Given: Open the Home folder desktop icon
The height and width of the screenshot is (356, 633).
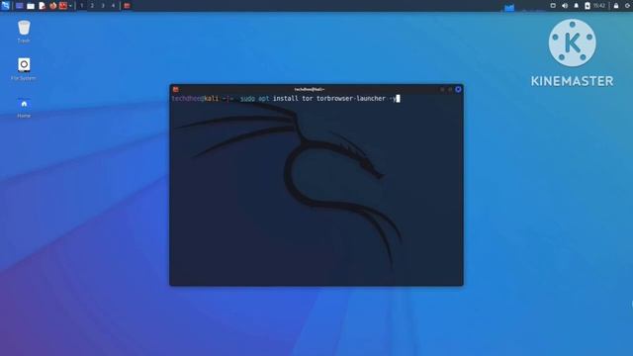Looking at the screenshot, I should (24, 107).
